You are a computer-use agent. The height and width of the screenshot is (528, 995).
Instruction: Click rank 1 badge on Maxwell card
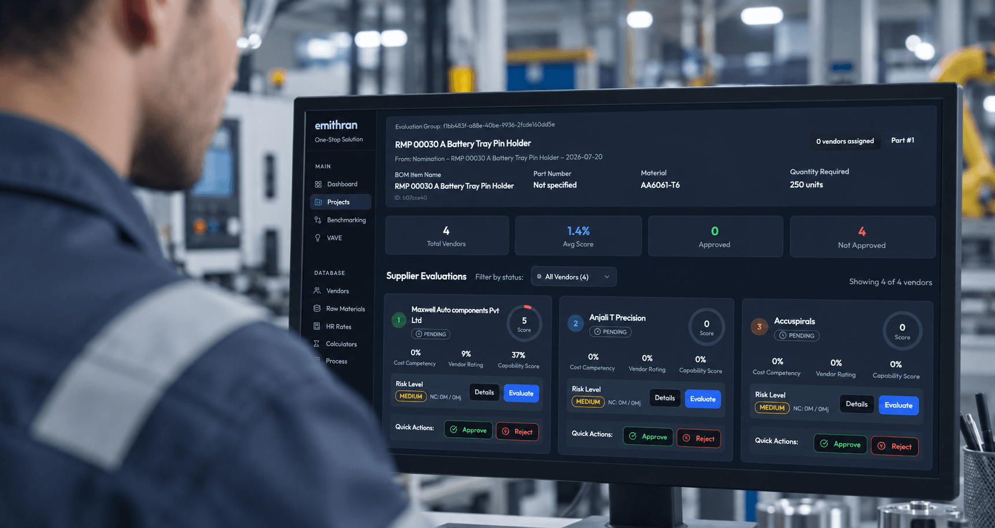point(399,320)
